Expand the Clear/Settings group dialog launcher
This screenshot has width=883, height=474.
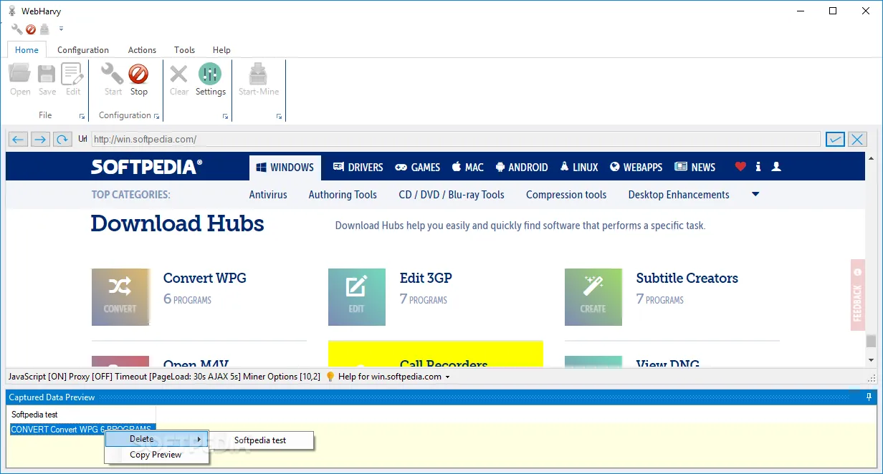225,116
